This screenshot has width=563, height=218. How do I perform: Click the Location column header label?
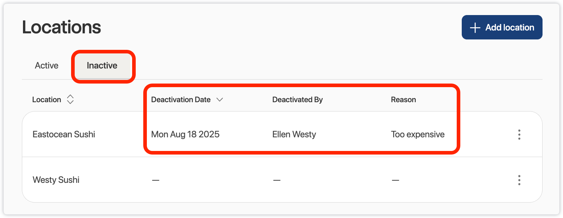pos(46,99)
